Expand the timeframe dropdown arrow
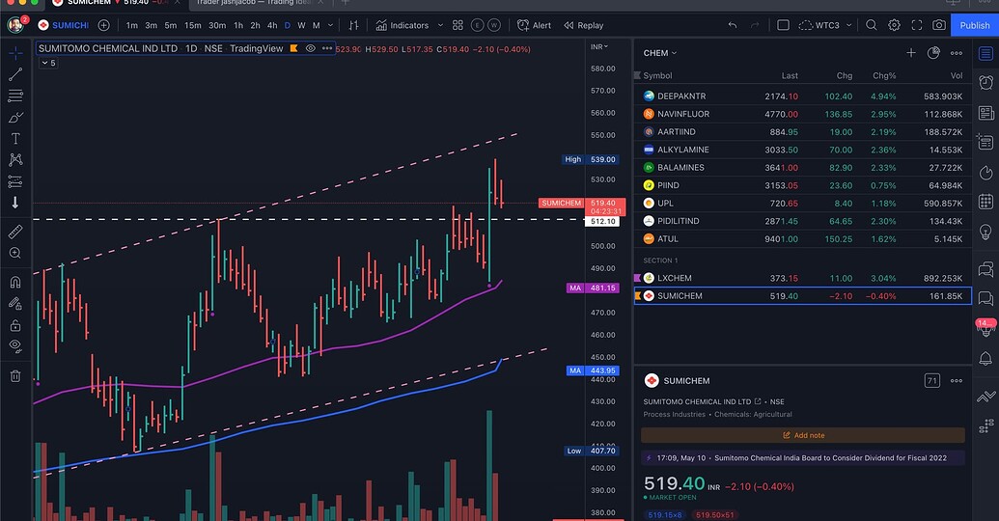The height and width of the screenshot is (521, 999). click(330, 25)
